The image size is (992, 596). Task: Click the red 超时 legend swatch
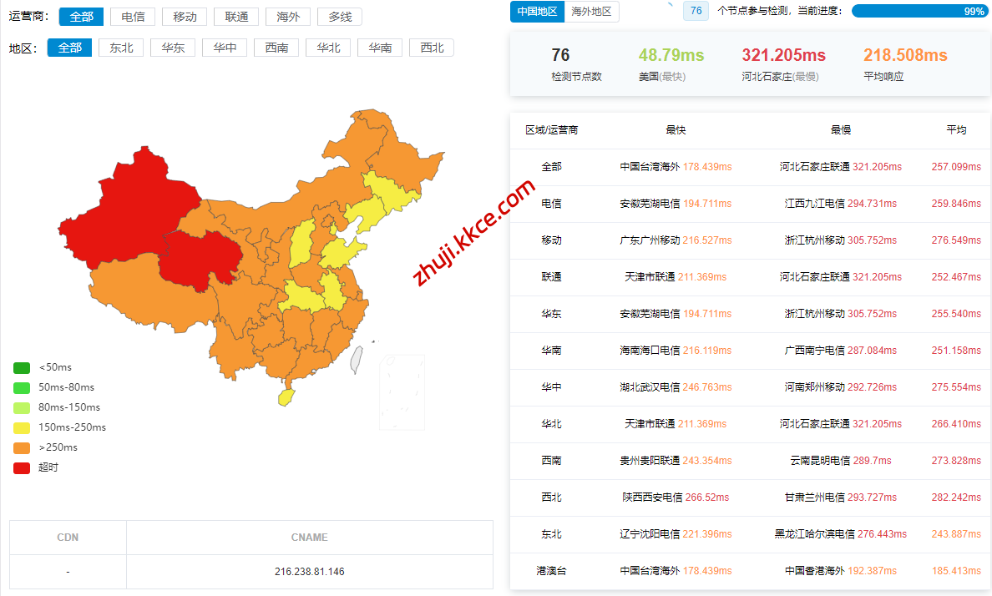tap(22, 467)
